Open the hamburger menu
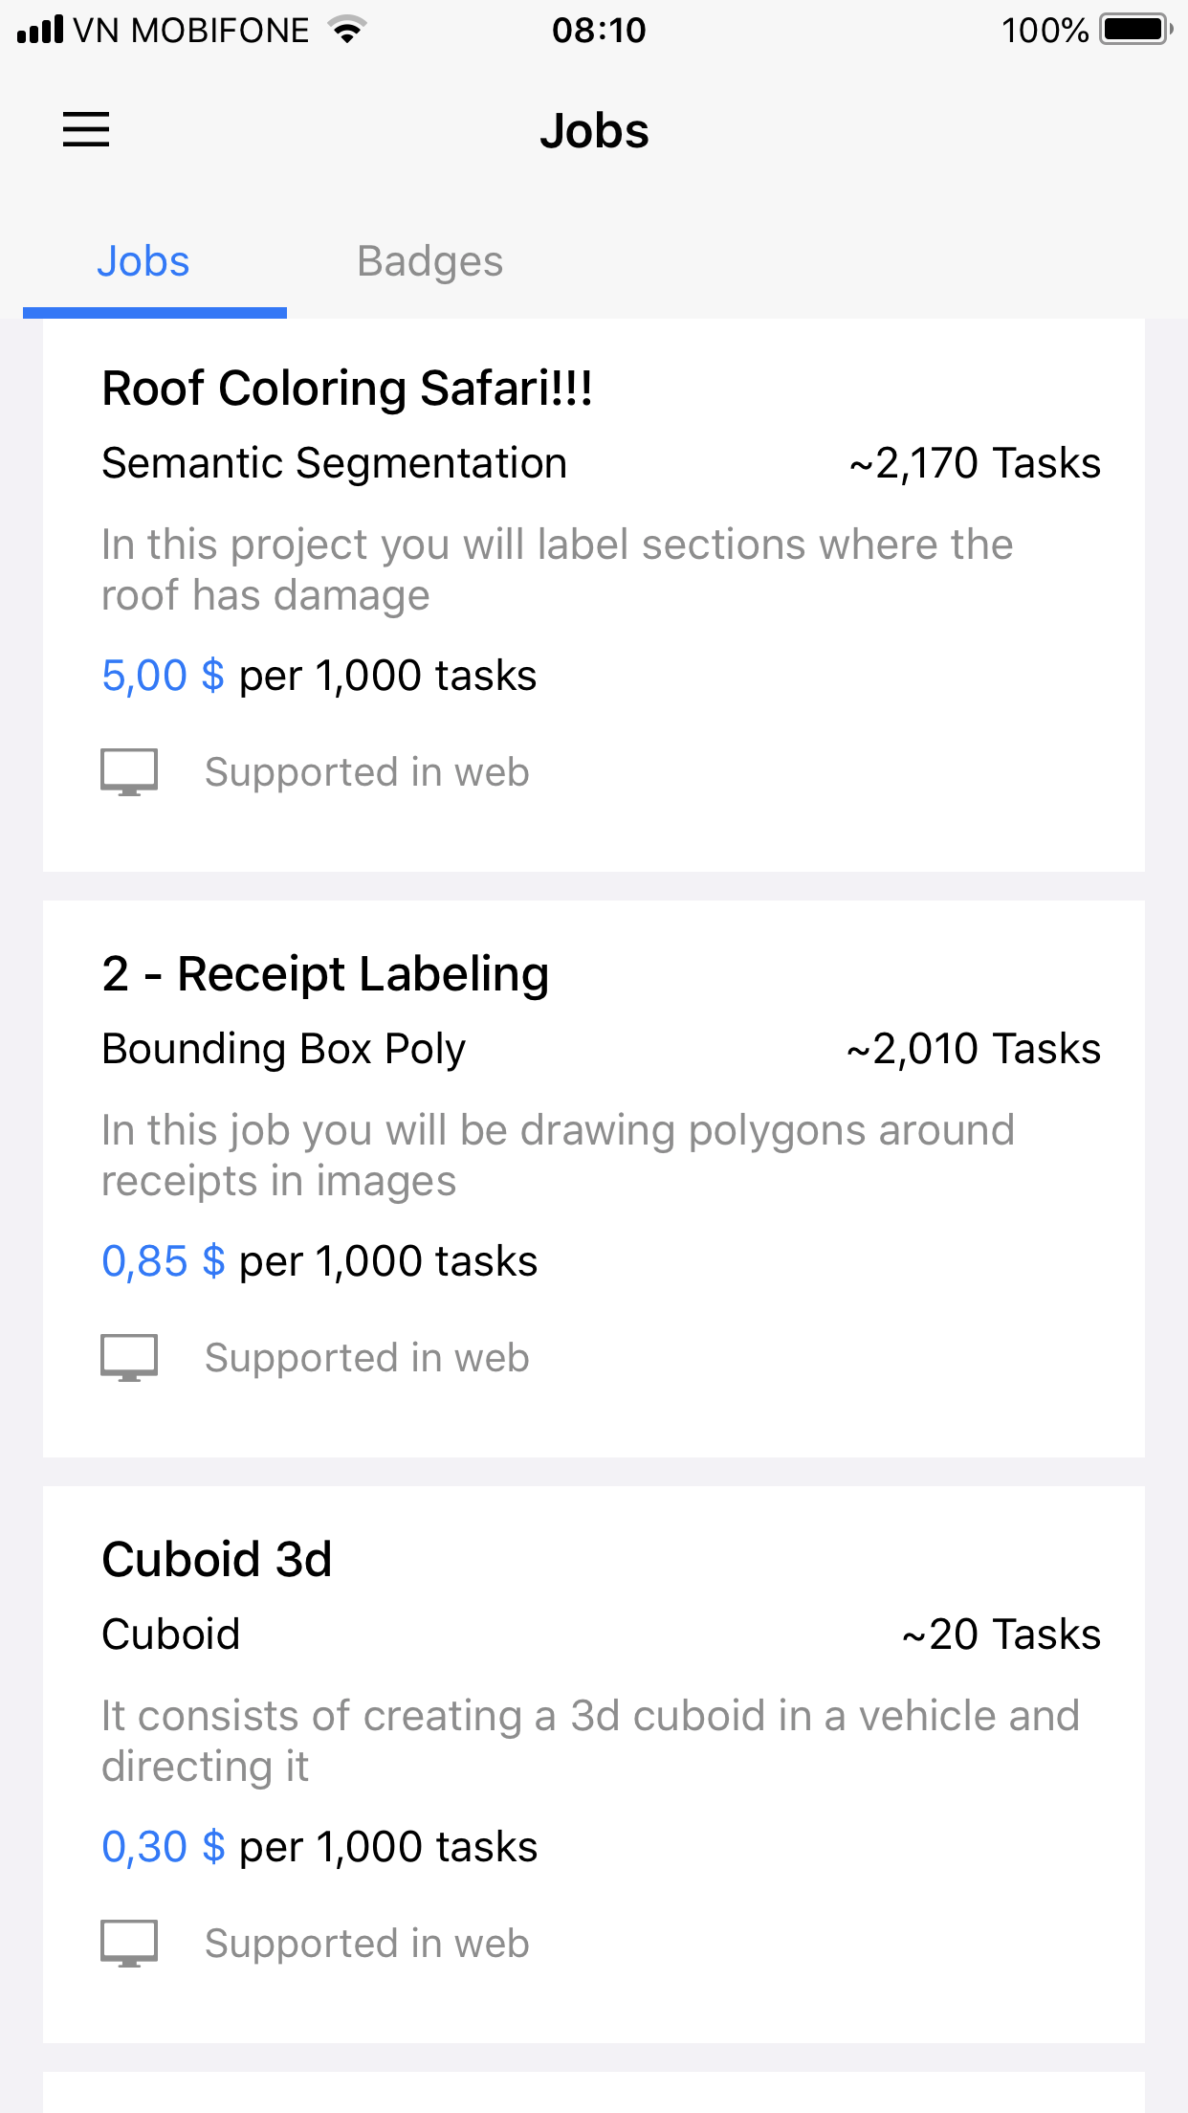The height and width of the screenshot is (2113, 1188). pyautogui.click(x=86, y=129)
